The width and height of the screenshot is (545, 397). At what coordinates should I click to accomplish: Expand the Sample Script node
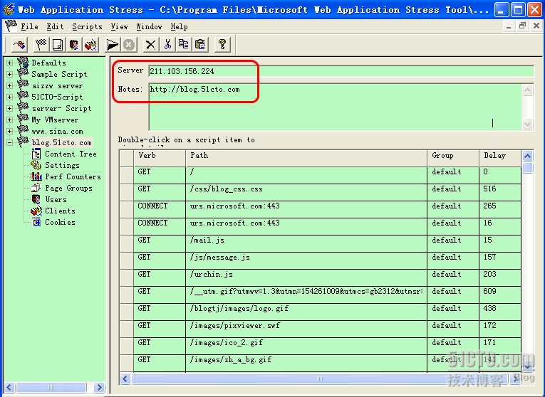[x=9, y=74]
